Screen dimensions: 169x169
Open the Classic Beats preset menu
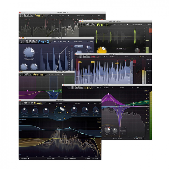point(78,42)
